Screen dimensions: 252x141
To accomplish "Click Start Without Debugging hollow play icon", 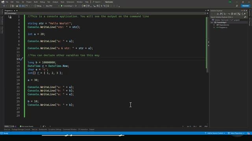I will (x=76, y=6).
